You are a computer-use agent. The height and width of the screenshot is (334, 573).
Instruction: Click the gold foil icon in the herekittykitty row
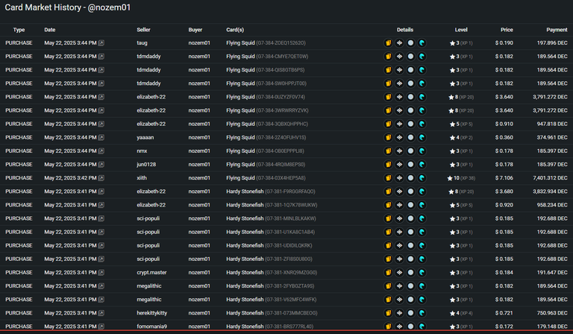[388, 313]
